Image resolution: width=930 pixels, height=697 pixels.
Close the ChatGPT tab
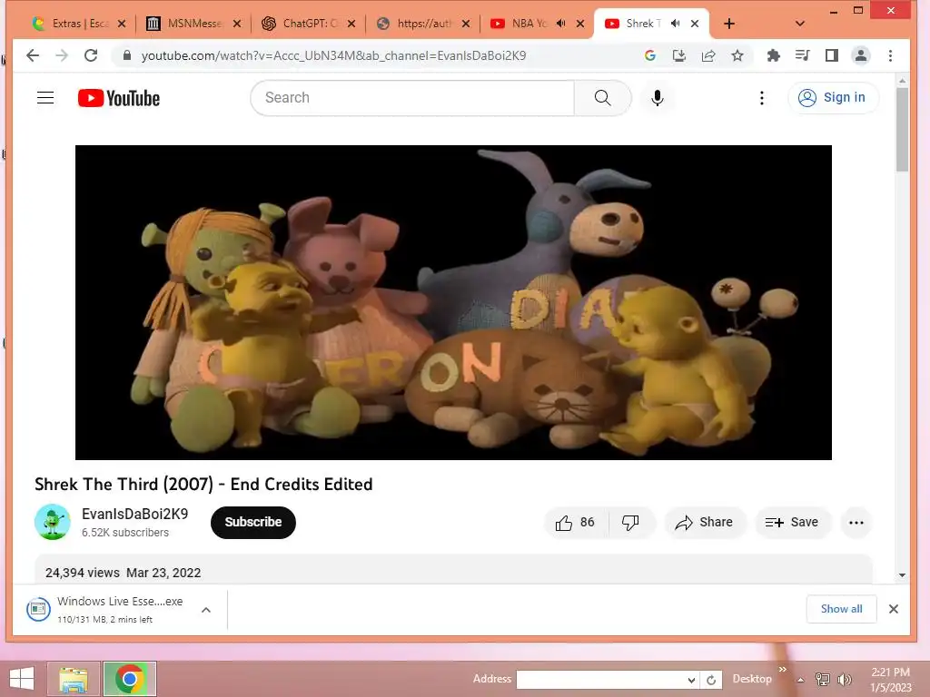tap(351, 24)
